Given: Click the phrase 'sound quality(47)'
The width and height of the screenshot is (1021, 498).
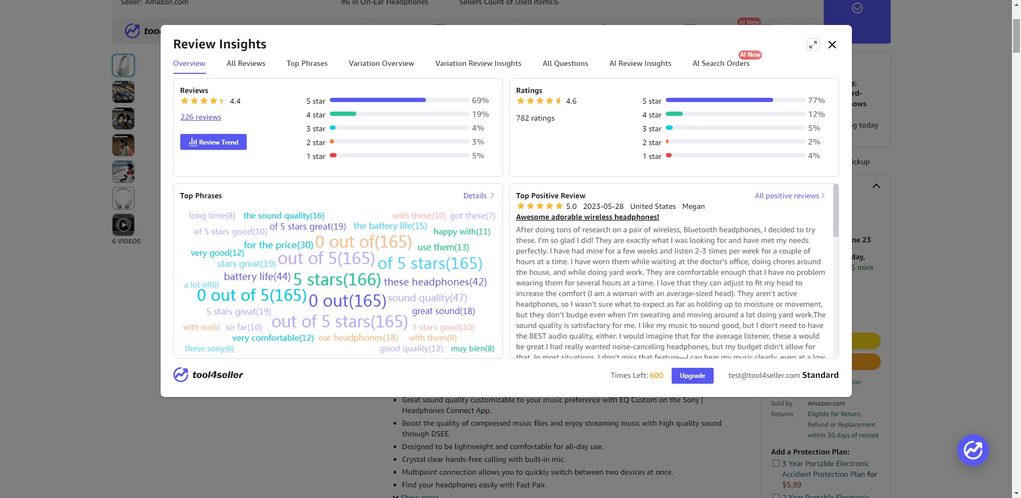Looking at the screenshot, I should click(427, 298).
